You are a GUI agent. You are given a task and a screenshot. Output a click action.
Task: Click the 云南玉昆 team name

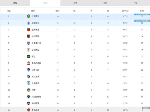click(x=35, y=70)
